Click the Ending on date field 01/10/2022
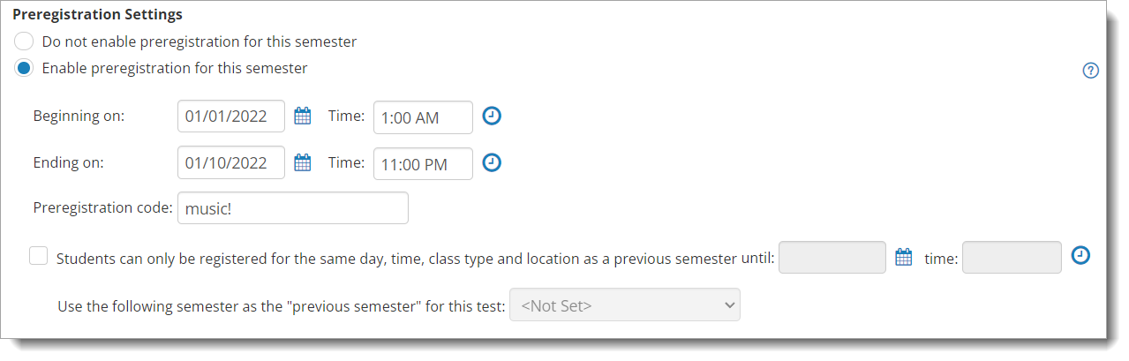This screenshot has height=361, width=1129. point(231,162)
